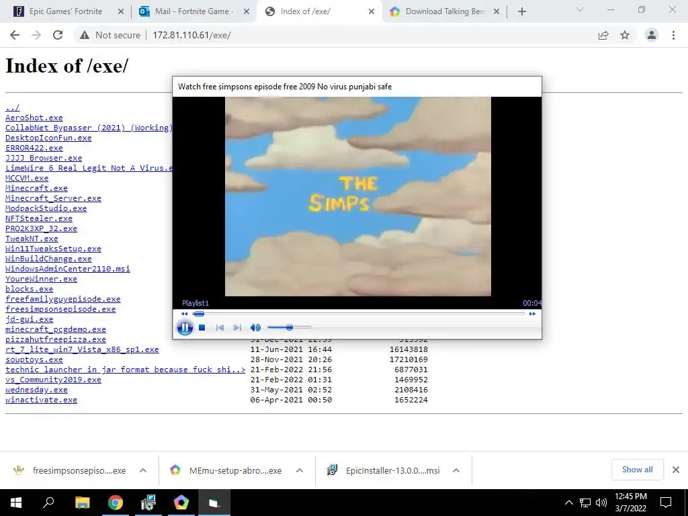Viewport: 688px width, 516px height.
Task: Expand options for EpicInstaller download
Action: (x=456, y=470)
